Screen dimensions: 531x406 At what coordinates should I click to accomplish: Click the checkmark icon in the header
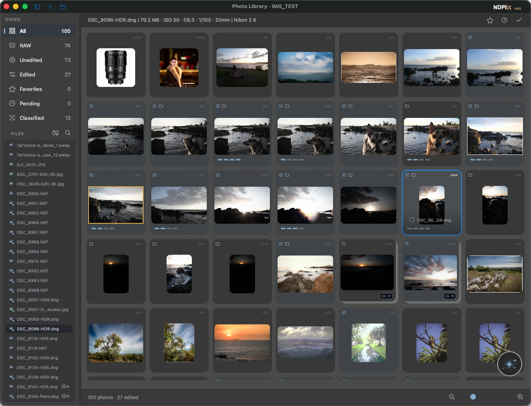tap(519, 20)
